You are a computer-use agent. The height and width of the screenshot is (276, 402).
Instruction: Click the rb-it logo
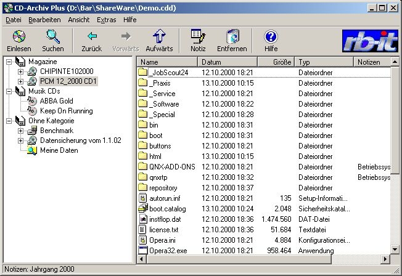pos(371,41)
